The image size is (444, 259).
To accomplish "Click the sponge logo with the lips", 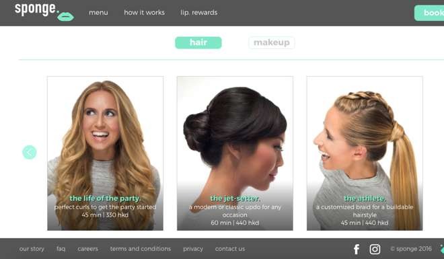I will (x=44, y=12).
